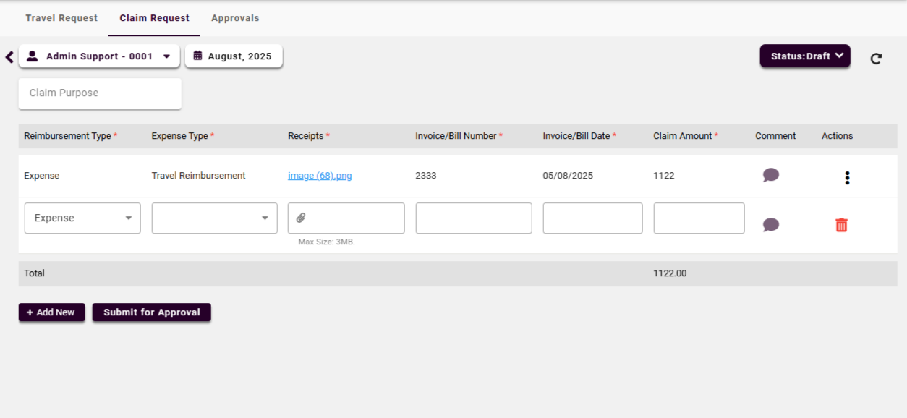The image size is (907, 418).
Task: Click the paperclip attachment icon in Receipts
Action: 301,218
